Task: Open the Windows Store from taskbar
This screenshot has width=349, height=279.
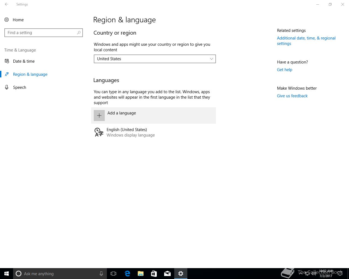Action: pos(154,274)
